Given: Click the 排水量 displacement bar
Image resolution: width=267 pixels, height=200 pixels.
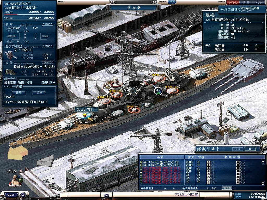Looking at the screenshot, I should (x=29, y=20).
